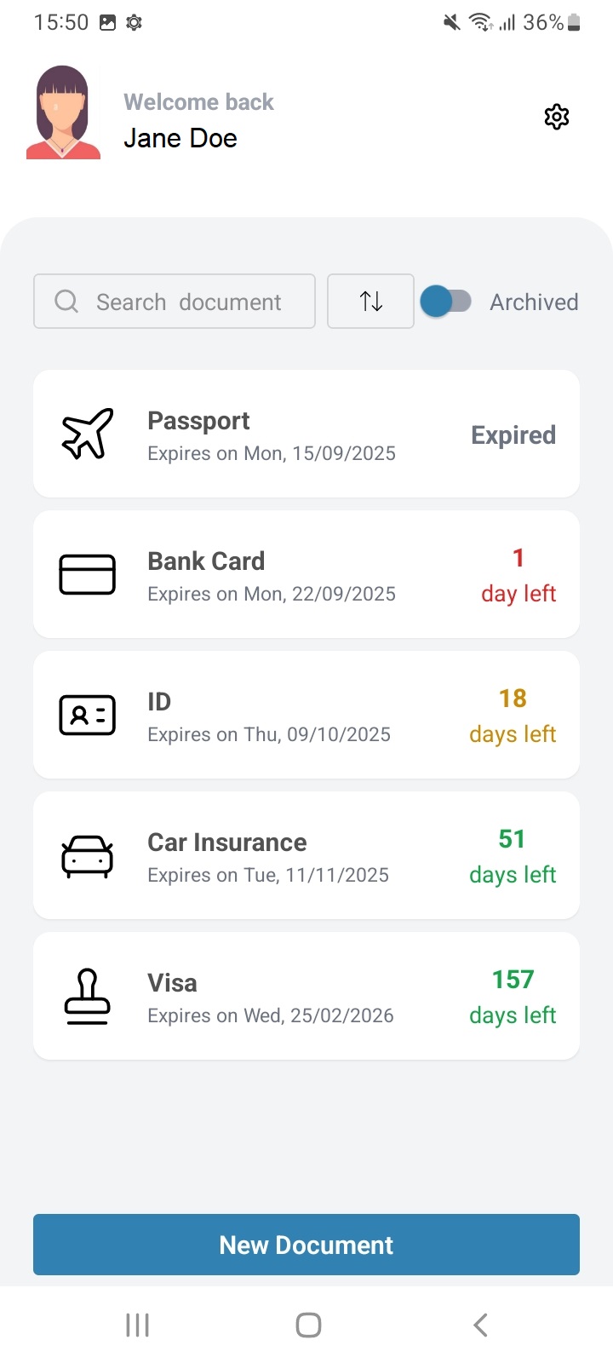Screen dimensions: 613x1363
Task: Click the magnifier search icon
Action: (66, 302)
